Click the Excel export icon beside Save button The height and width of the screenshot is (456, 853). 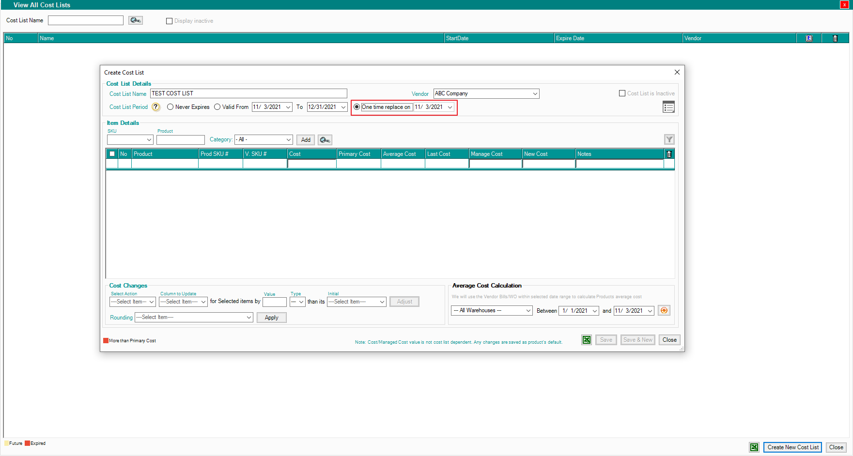[x=587, y=340]
